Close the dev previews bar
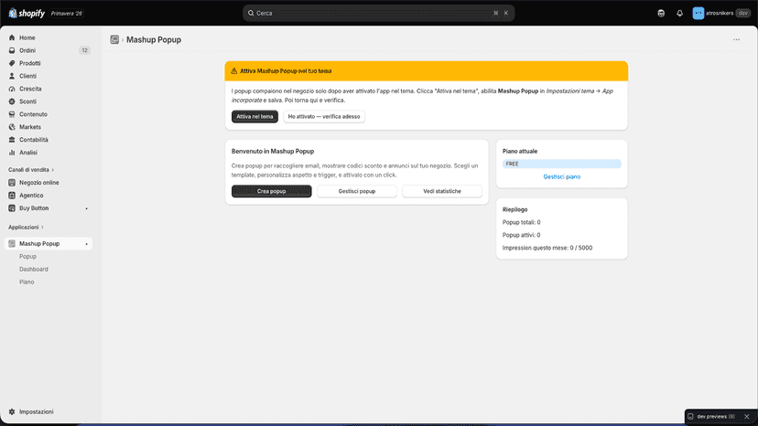758x426 pixels. (x=747, y=416)
